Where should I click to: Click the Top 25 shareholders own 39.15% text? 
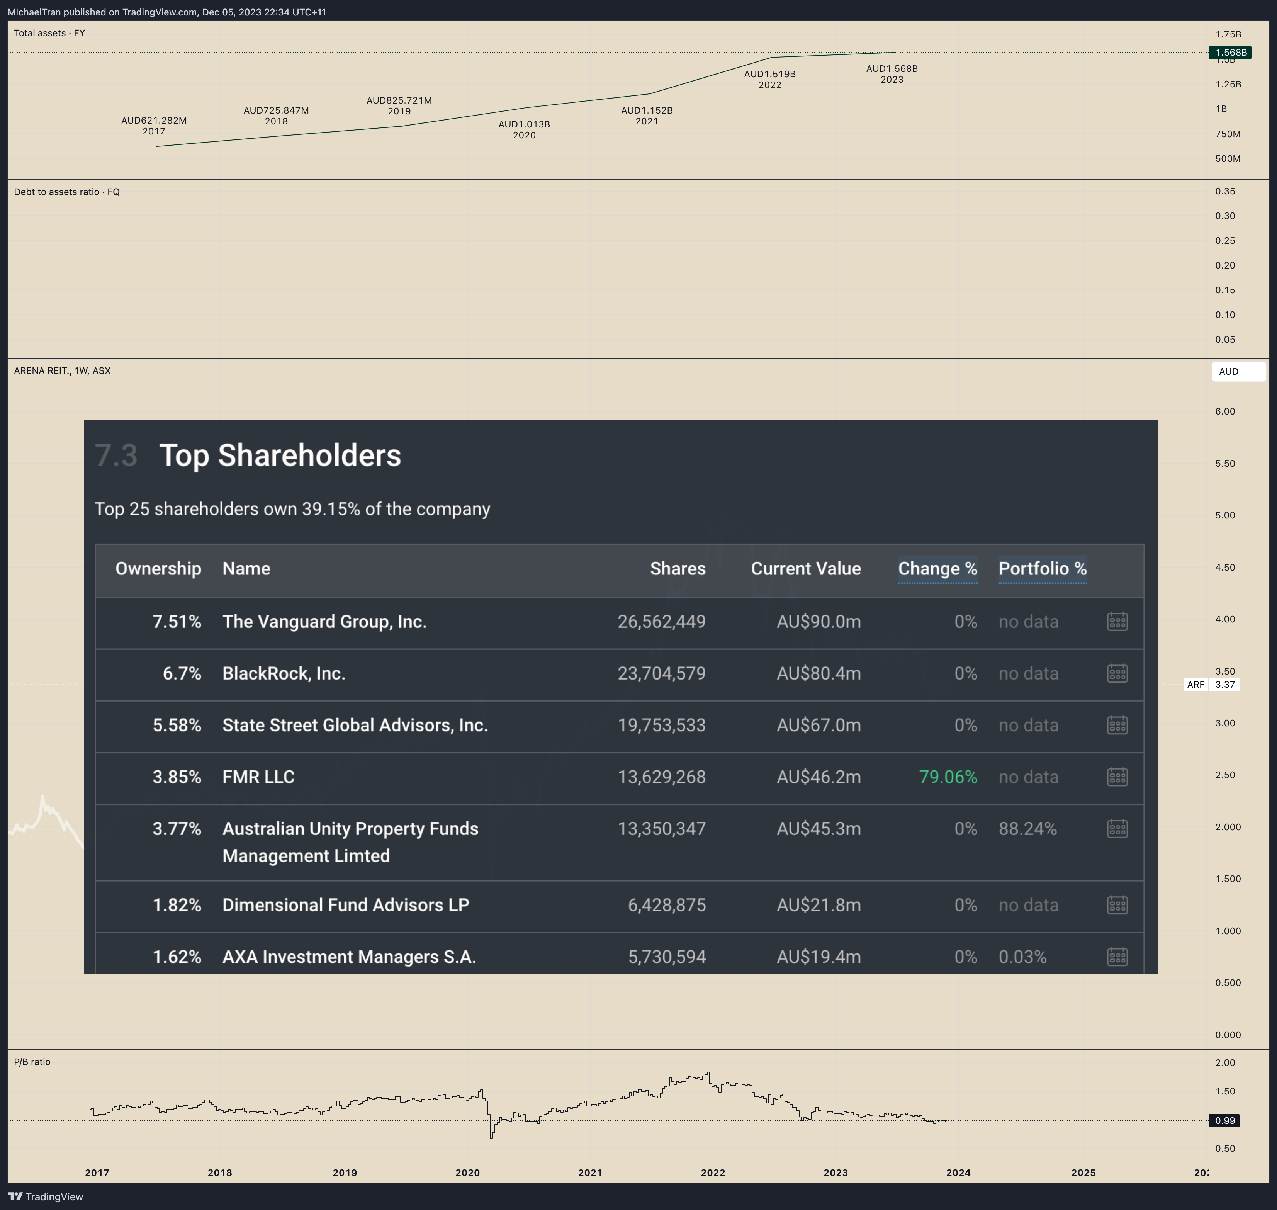293,509
